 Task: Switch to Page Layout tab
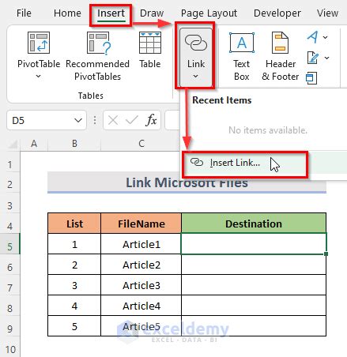(209, 13)
